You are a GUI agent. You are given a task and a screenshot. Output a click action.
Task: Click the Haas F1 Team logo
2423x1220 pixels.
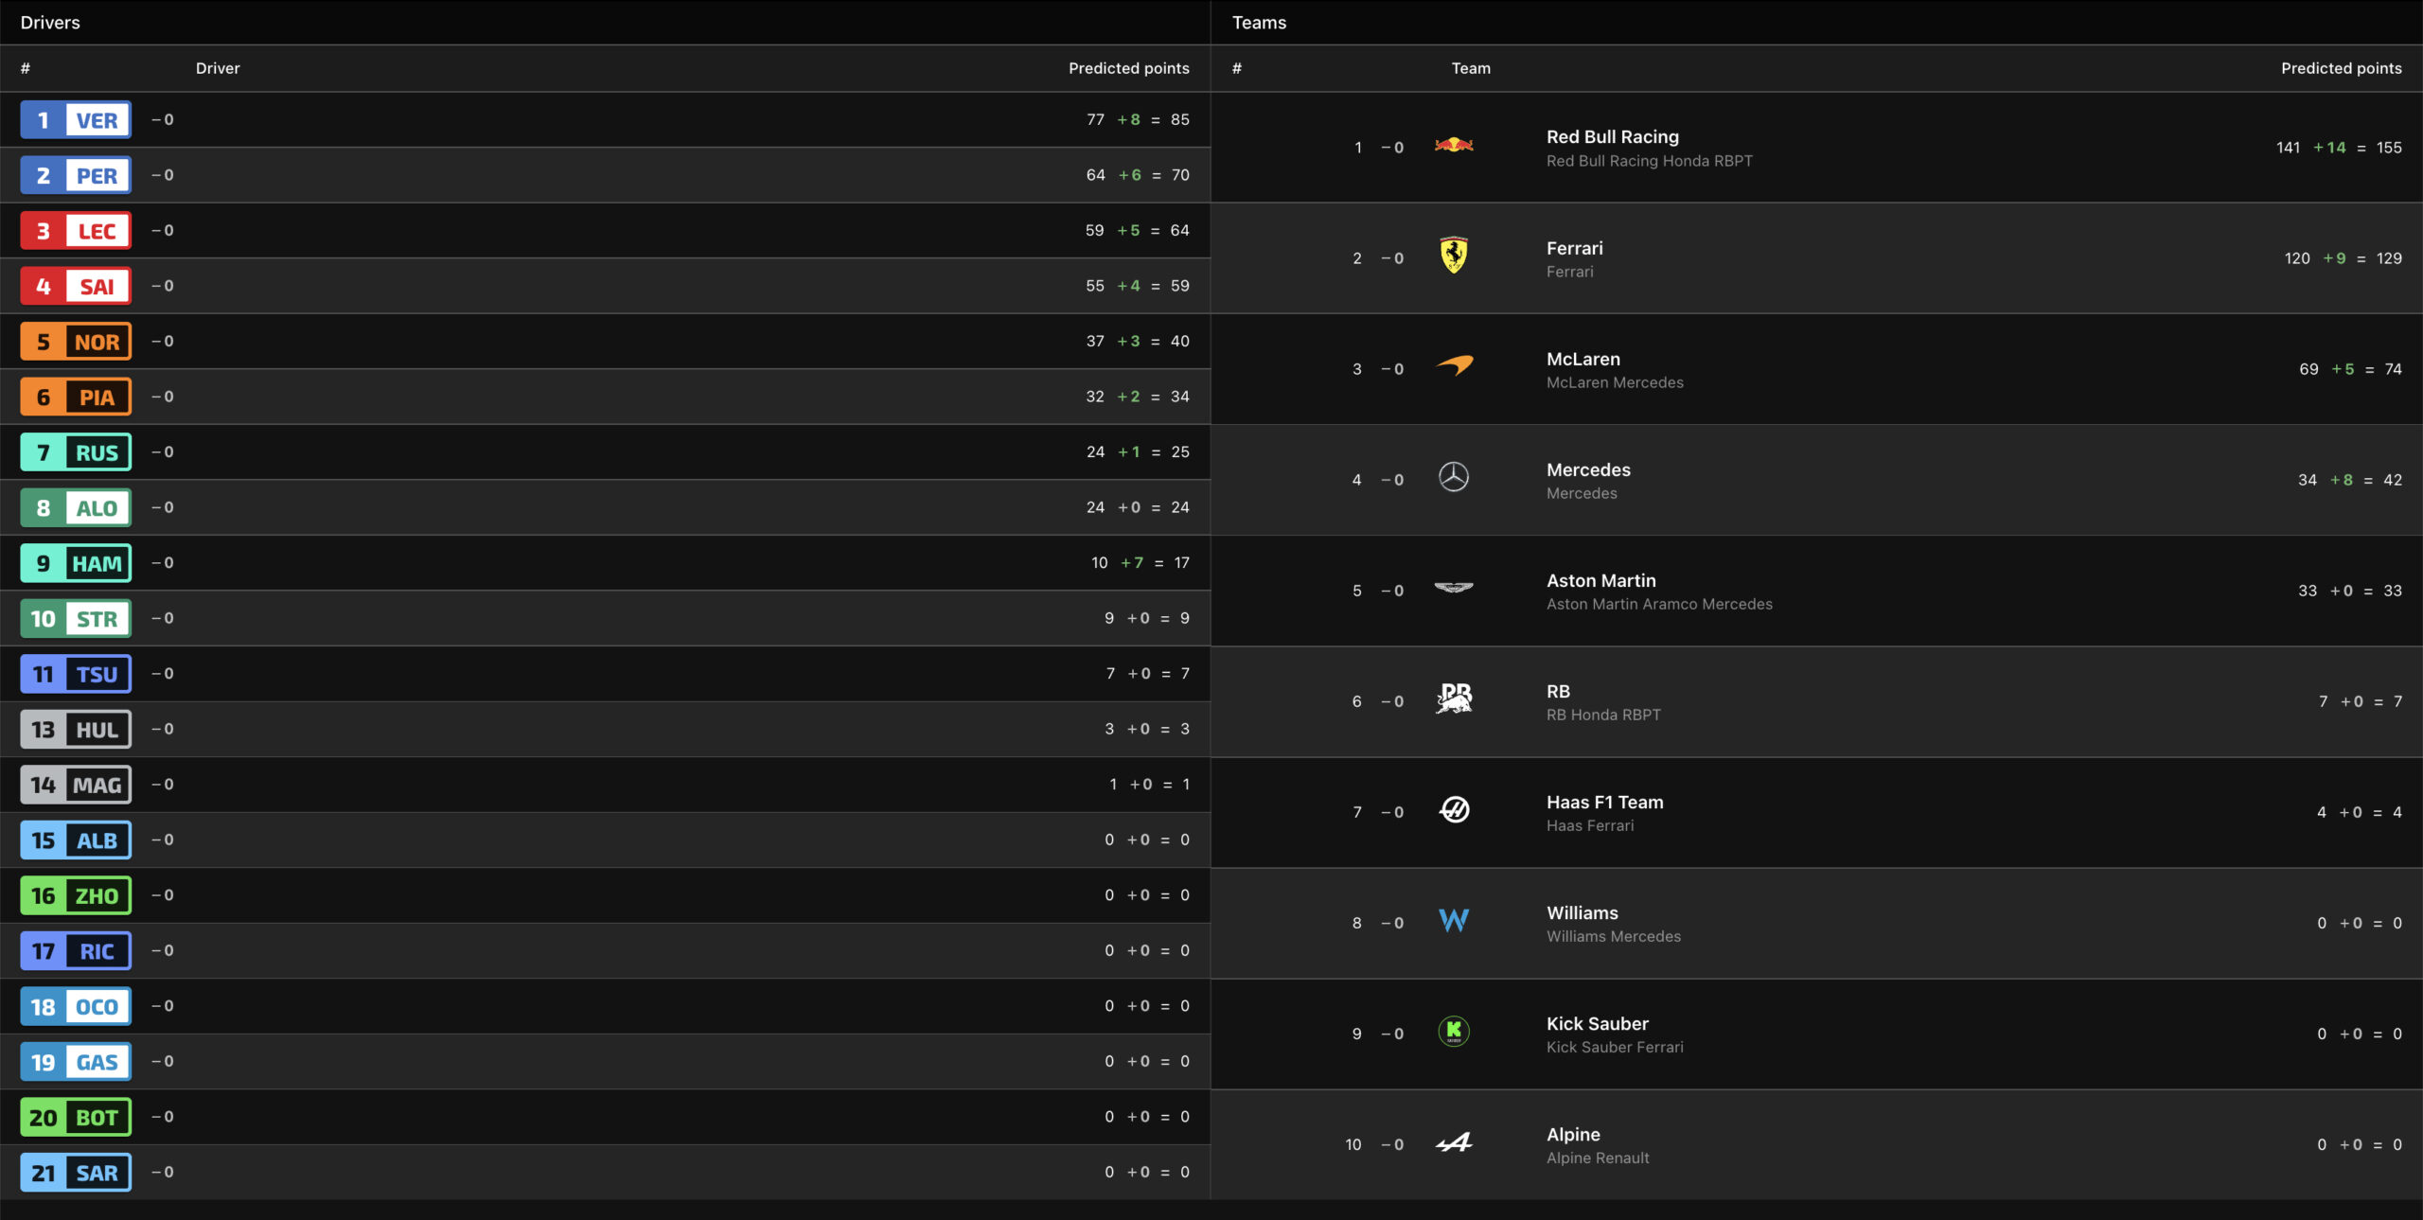point(1455,809)
